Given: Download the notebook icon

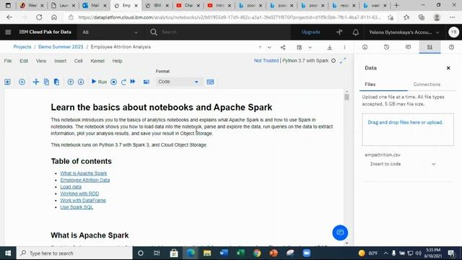Looking at the screenshot, I should (330, 47).
